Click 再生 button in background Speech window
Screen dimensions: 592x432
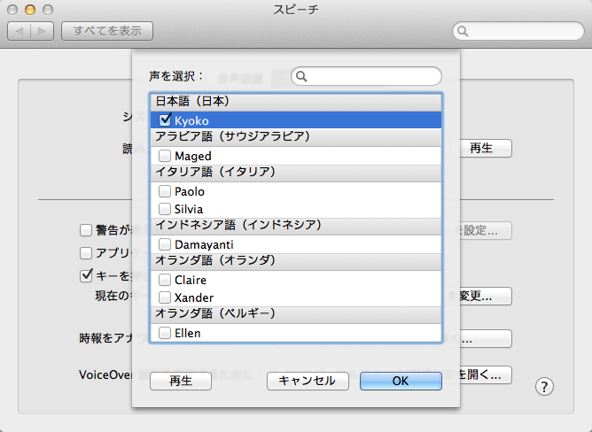(x=485, y=148)
